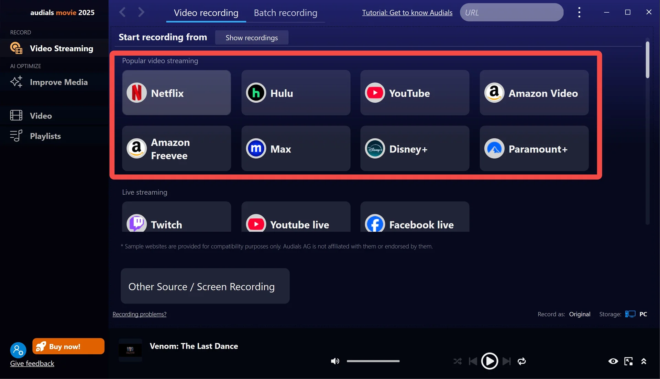Click the Show recordings button

[x=252, y=37]
